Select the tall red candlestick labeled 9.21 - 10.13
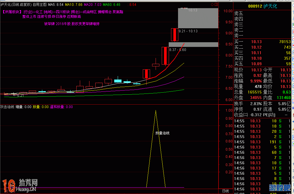 (175, 35)
